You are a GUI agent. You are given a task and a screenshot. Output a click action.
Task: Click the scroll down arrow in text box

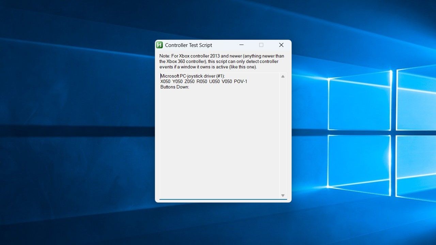click(283, 195)
